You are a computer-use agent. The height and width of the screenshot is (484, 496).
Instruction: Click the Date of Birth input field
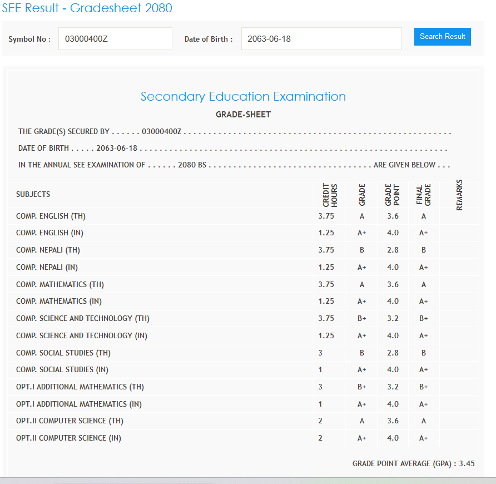tap(321, 39)
